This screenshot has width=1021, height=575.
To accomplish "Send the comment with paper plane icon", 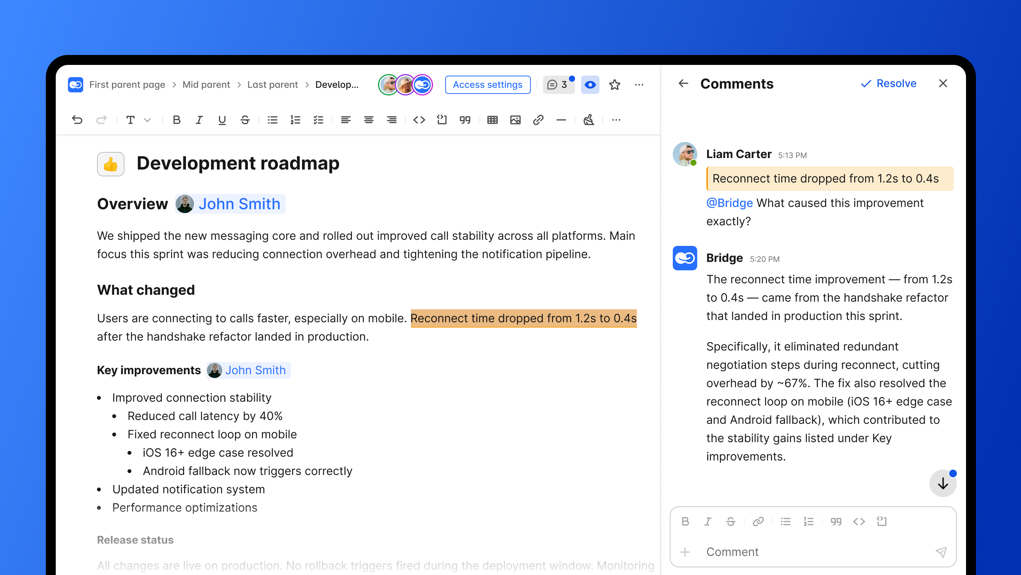I will 941,552.
